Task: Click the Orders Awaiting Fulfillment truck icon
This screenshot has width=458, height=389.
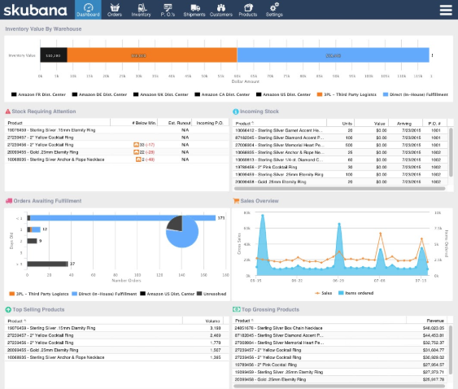Action: click(x=9, y=201)
